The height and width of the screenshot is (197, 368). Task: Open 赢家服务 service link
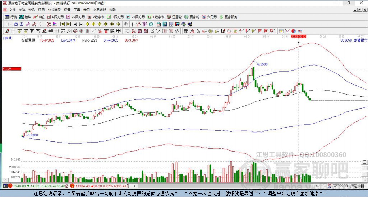pyautogui.click(x=229, y=17)
